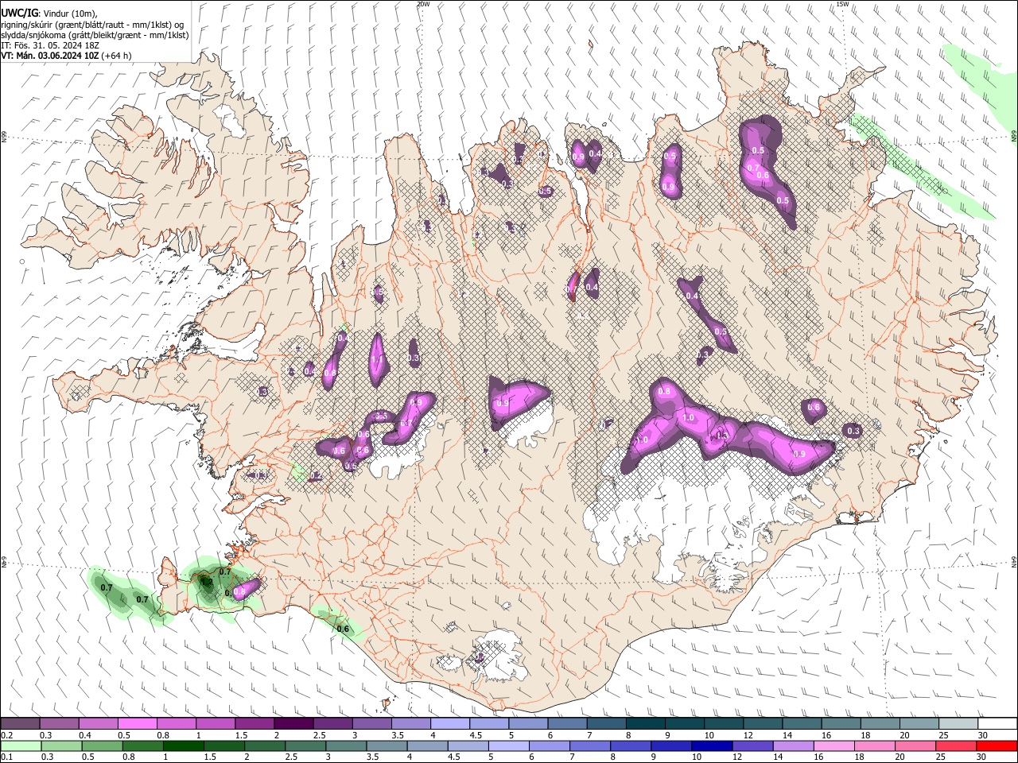This screenshot has width=1018, height=763.
Task: Pick the palest green bottom-row swatch starting at 0.1
Action: [x=21, y=746]
